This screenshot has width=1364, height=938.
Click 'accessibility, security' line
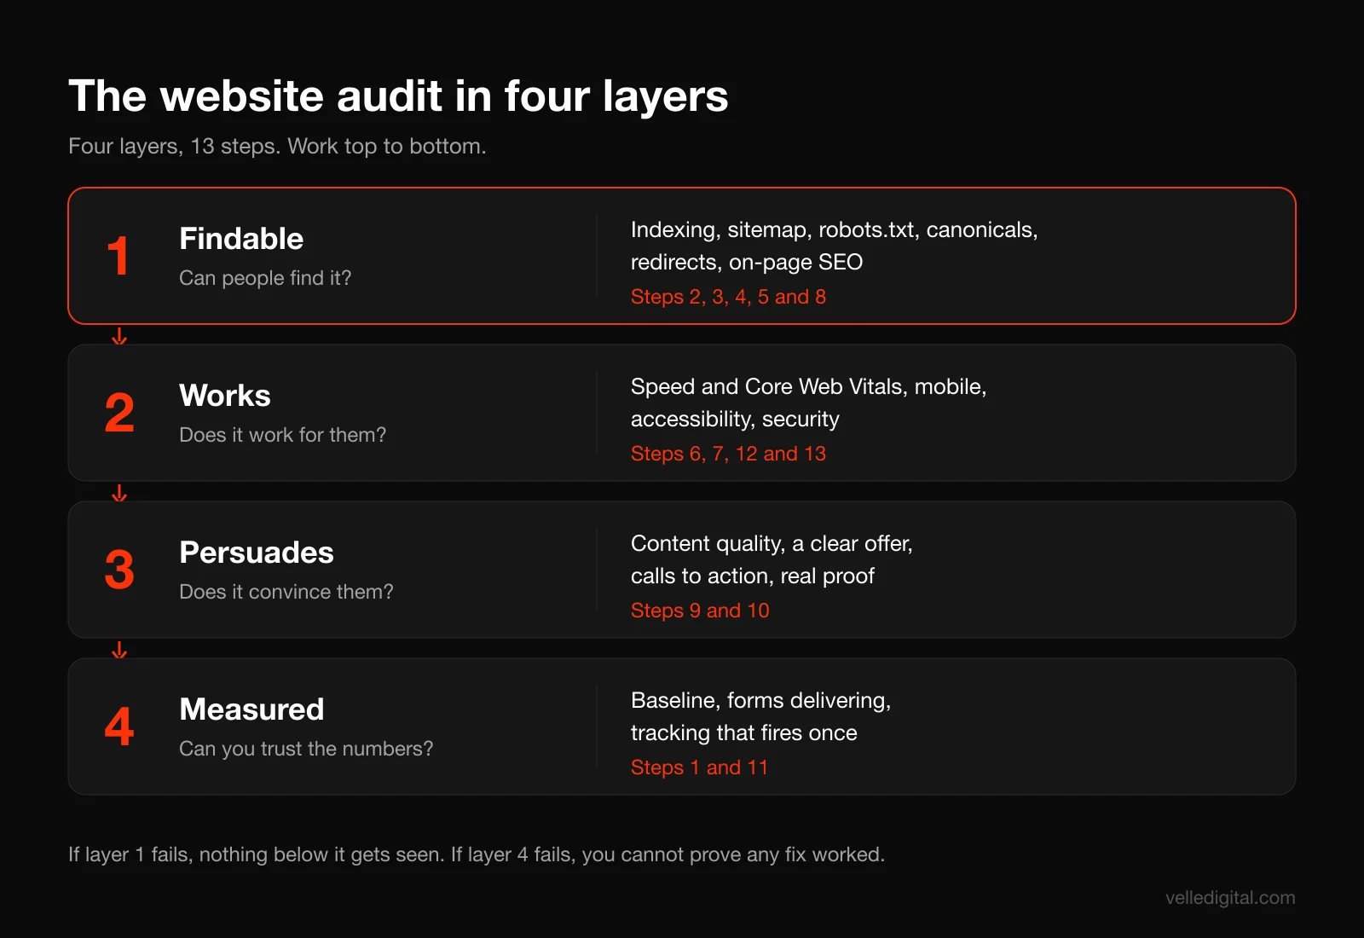click(735, 420)
